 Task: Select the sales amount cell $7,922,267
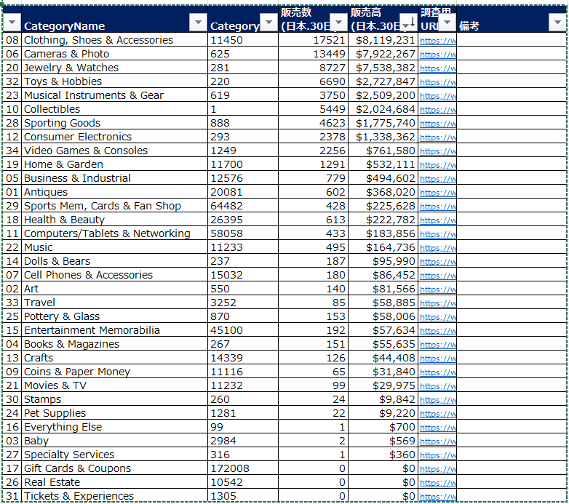[x=383, y=54]
